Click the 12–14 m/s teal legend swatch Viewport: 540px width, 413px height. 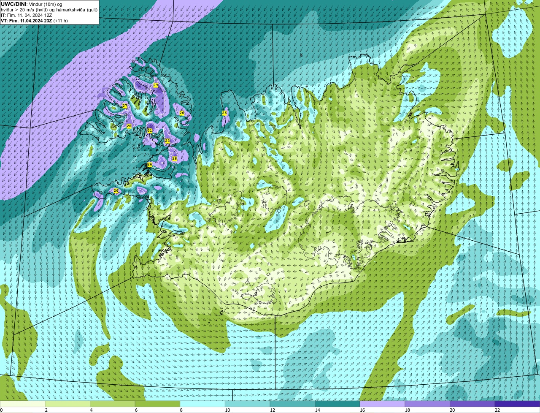tap(292, 404)
